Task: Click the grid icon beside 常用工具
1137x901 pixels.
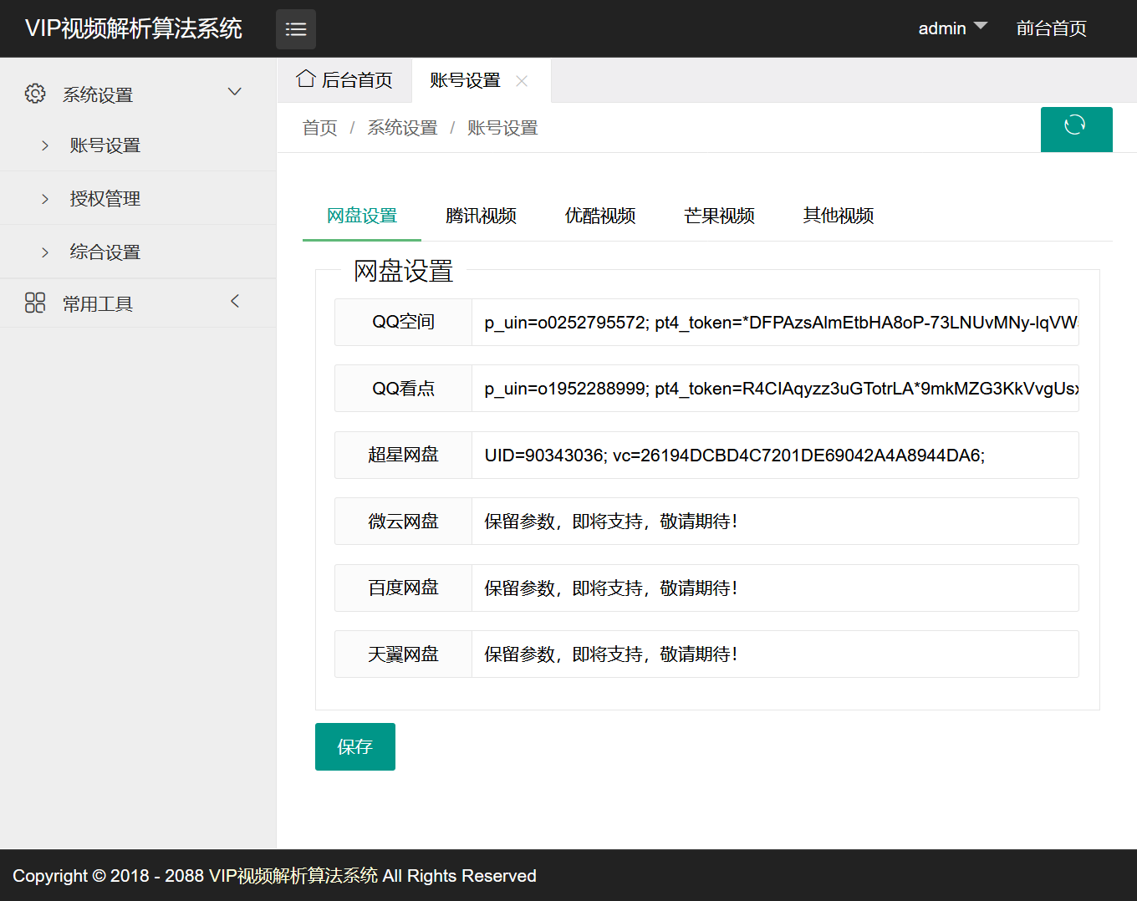Action: 35,303
